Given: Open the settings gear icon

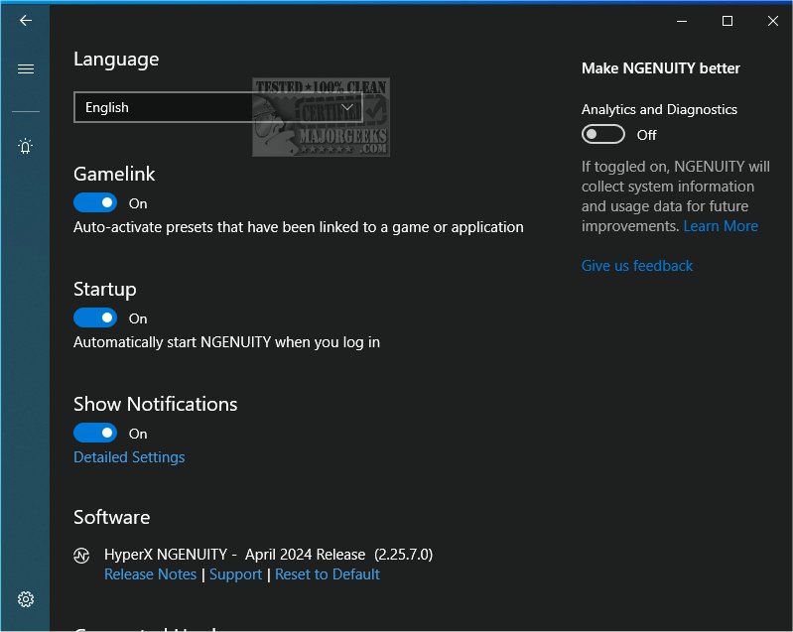Looking at the screenshot, I should (26, 599).
